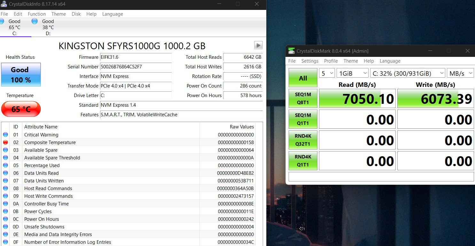Select the Data Units Written attribute row
This screenshot has width=475, height=246.
(x=128, y=181)
